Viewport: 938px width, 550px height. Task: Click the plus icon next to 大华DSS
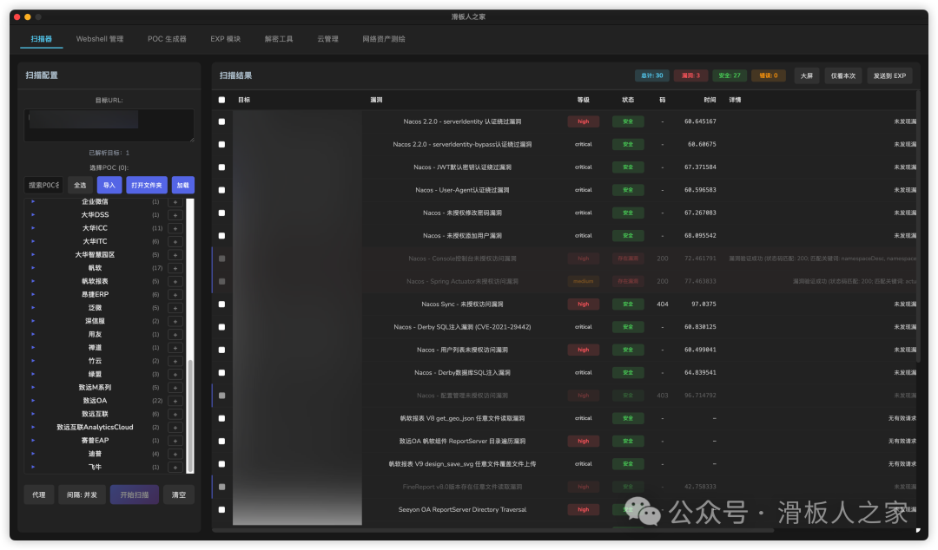175,215
